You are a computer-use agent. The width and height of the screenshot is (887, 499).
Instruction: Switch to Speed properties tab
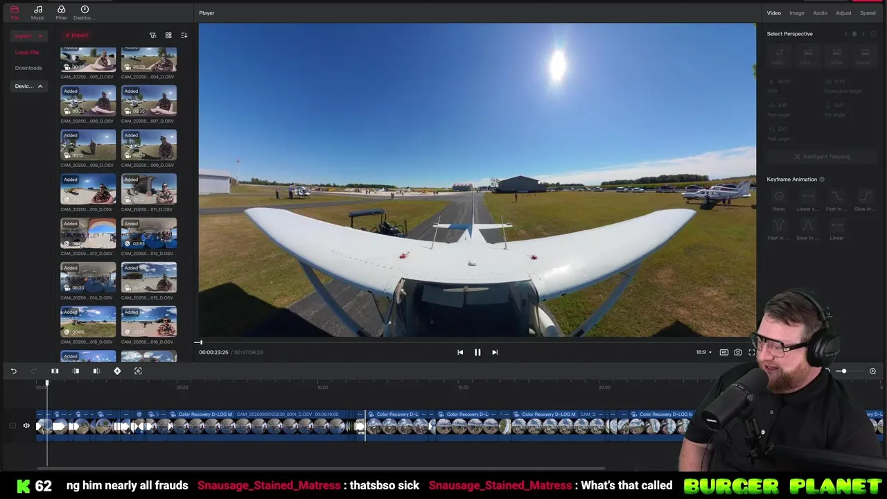(x=868, y=13)
